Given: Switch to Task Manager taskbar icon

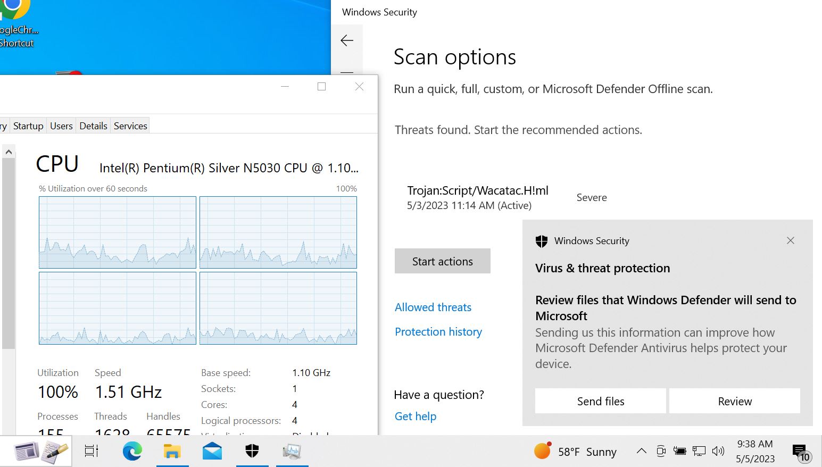Looking at the screenshot, I should coord(292,451).
